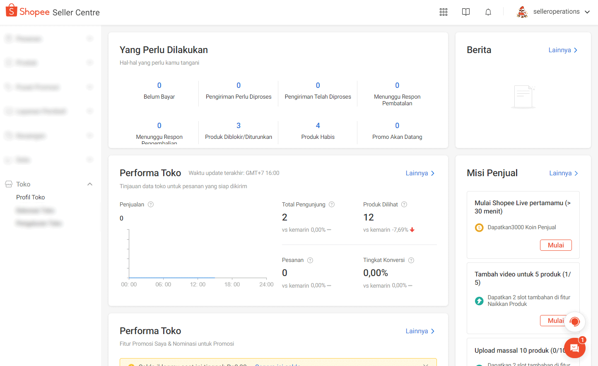Open the apps grid icon in header

tap(444, 12)
